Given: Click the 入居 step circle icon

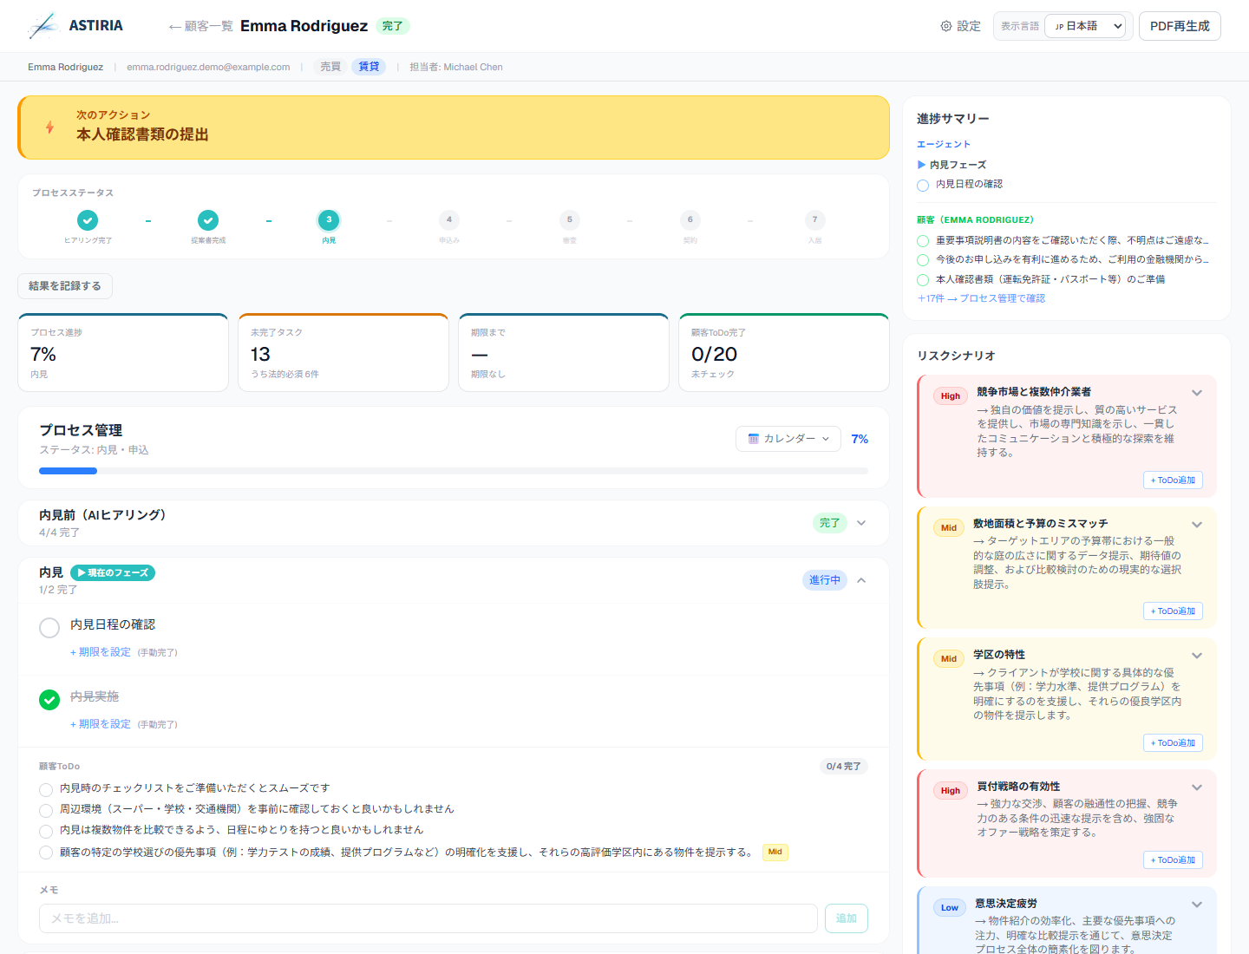Looking at the screenshot, I should (x=815, y=220).
